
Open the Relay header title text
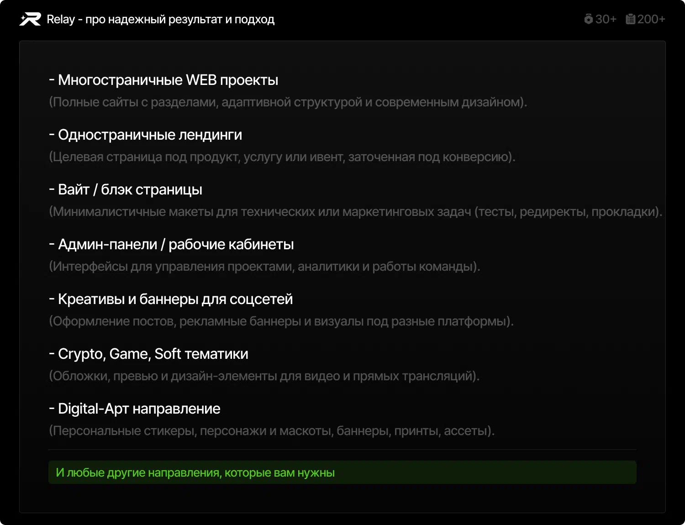click(160, 19)
